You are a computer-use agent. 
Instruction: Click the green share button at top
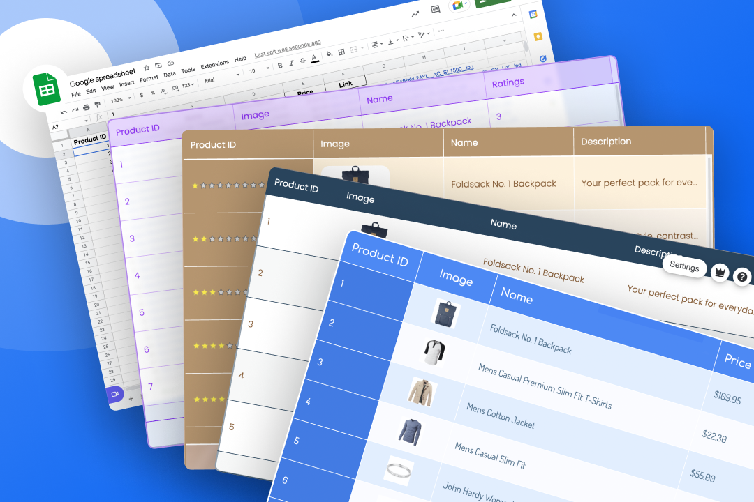click(492, 2)
